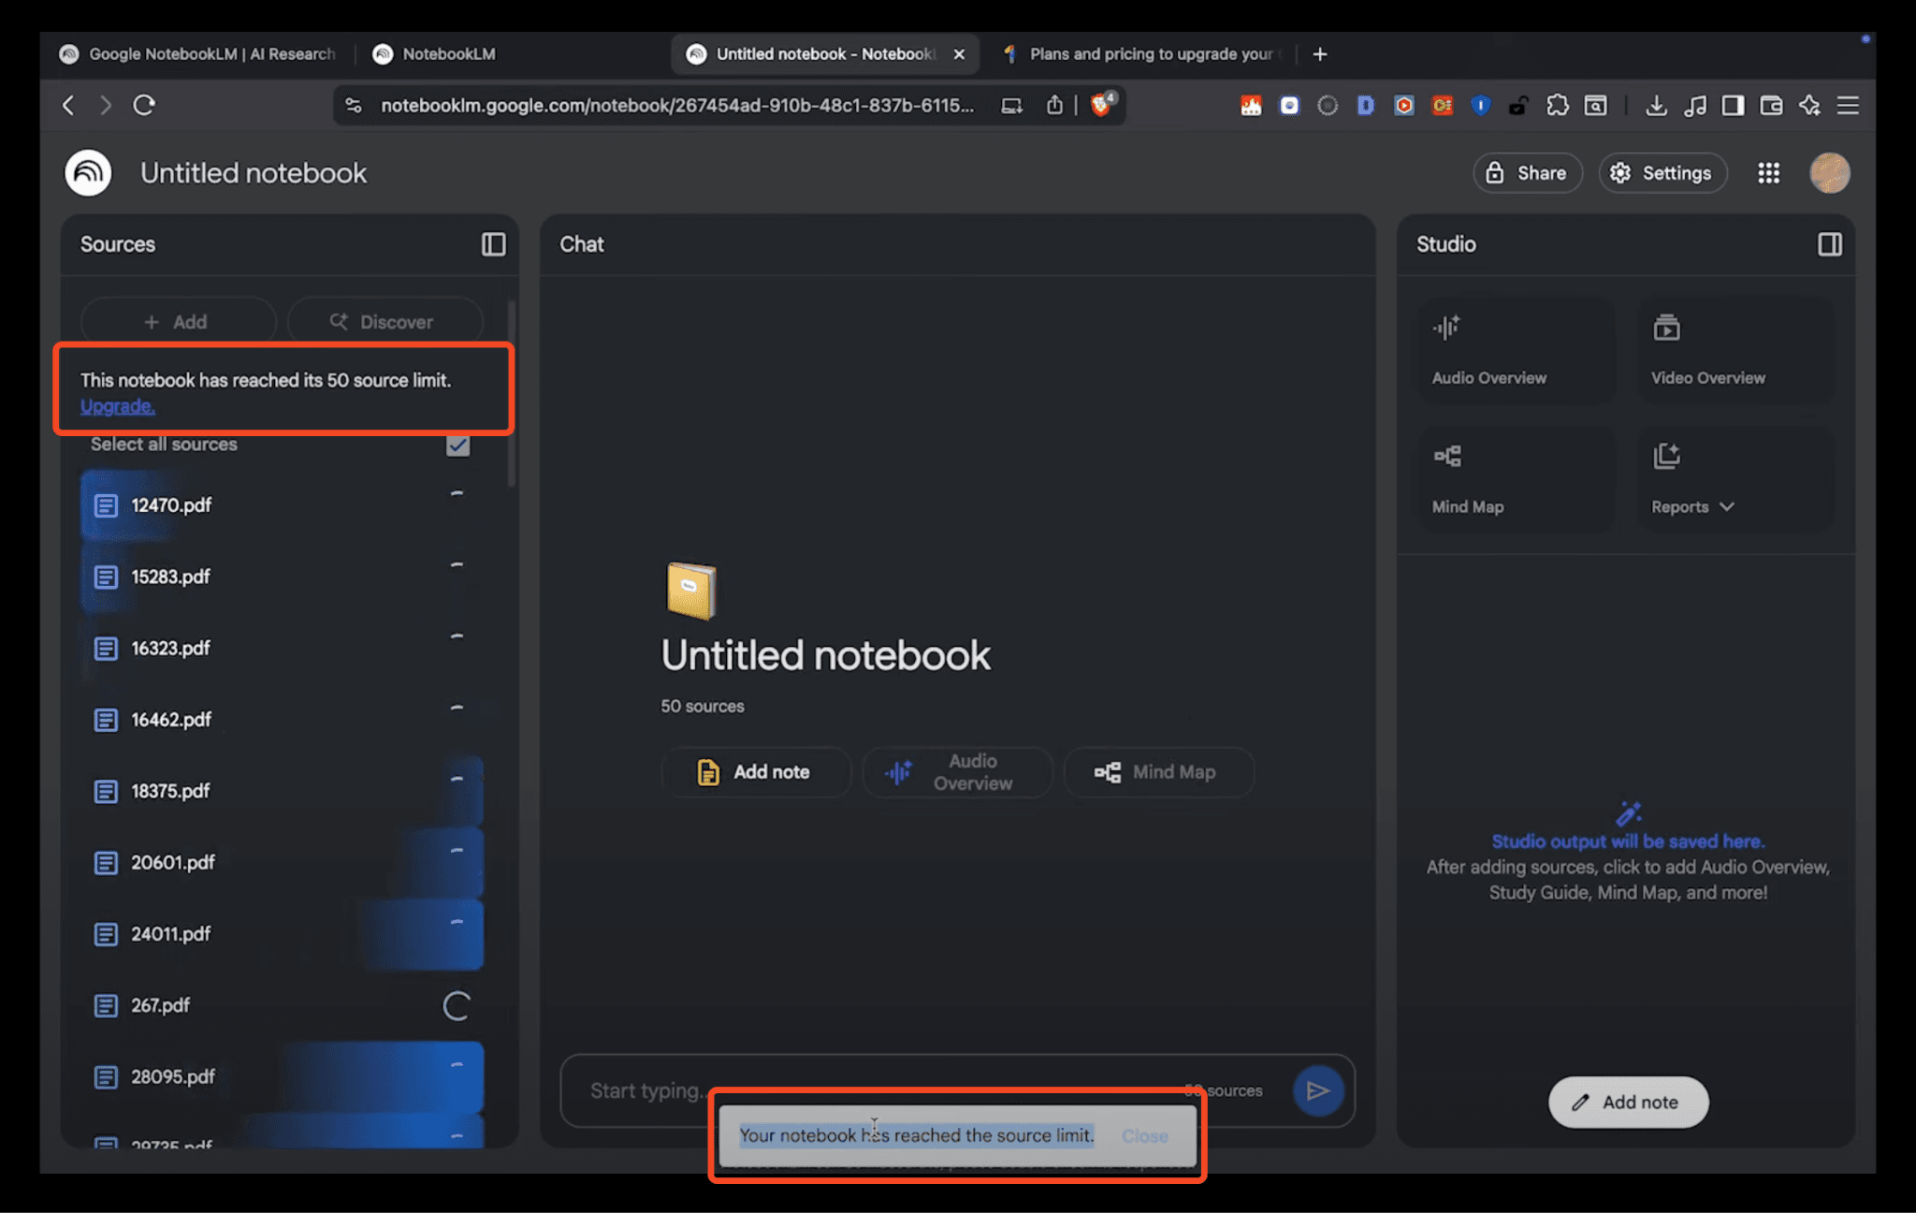Click the NotebookLM logo
This screenshot has height=1213, width=1916.
pyautogui.click(x=86, y=172)
